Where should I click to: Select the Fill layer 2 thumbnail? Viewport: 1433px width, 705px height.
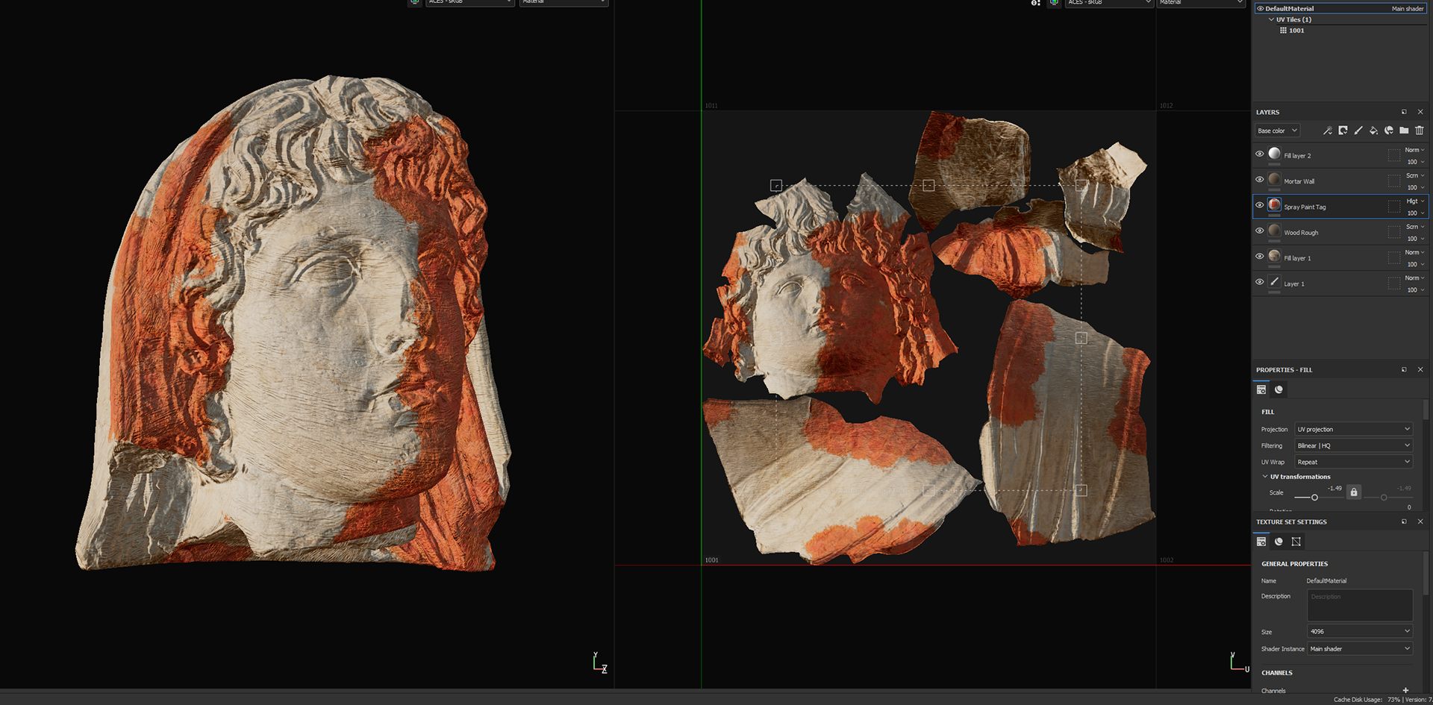[x=1275, y=154]
